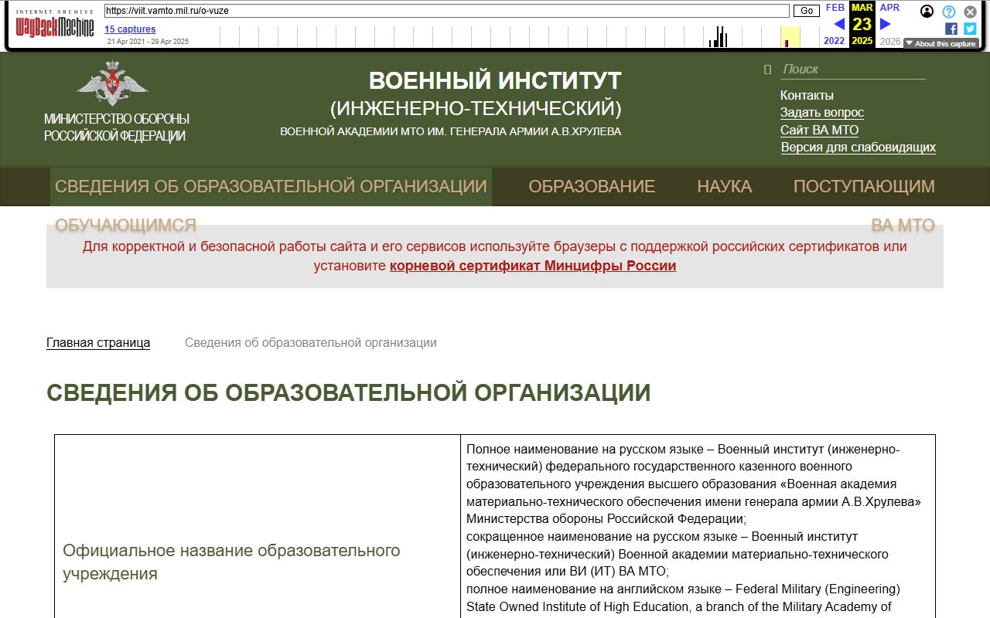Open the Поступающим menu item
Viewport: 990px width, 618px height.
(864, 186)
